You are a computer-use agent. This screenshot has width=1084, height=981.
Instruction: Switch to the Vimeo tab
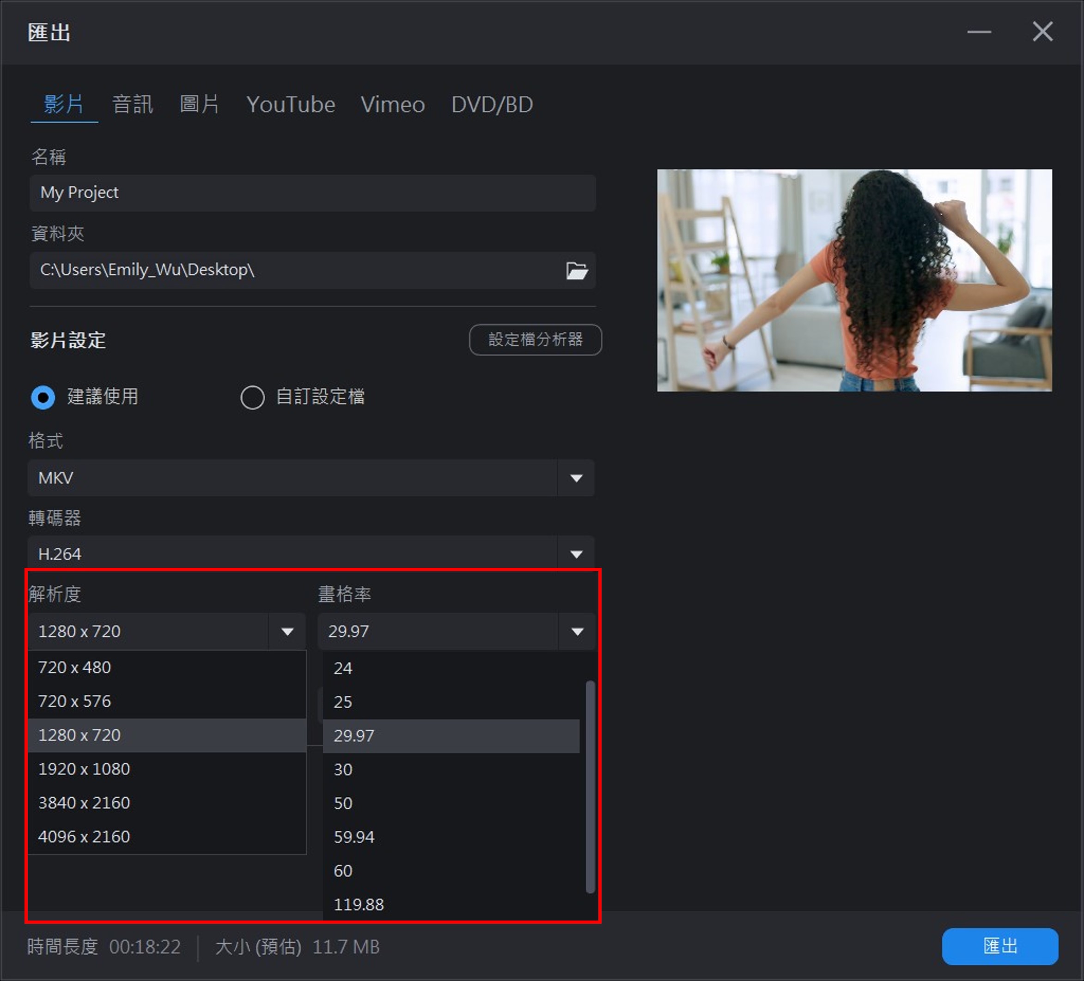click(392, 104)
